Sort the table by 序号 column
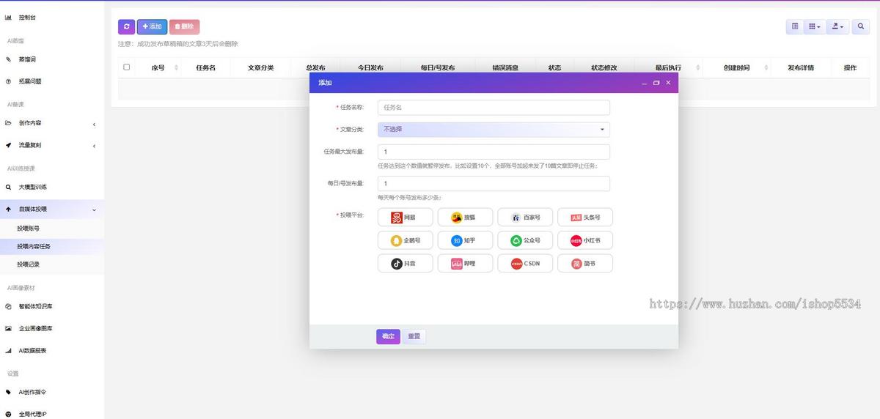 click(x=158, y=67)
